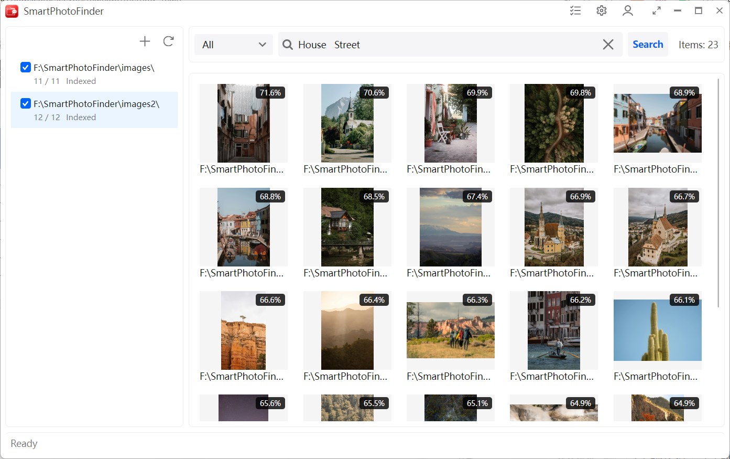Open the 67.4% mountain sunset photo
Screen dimensions: 730x459
(x=451, y=227)
